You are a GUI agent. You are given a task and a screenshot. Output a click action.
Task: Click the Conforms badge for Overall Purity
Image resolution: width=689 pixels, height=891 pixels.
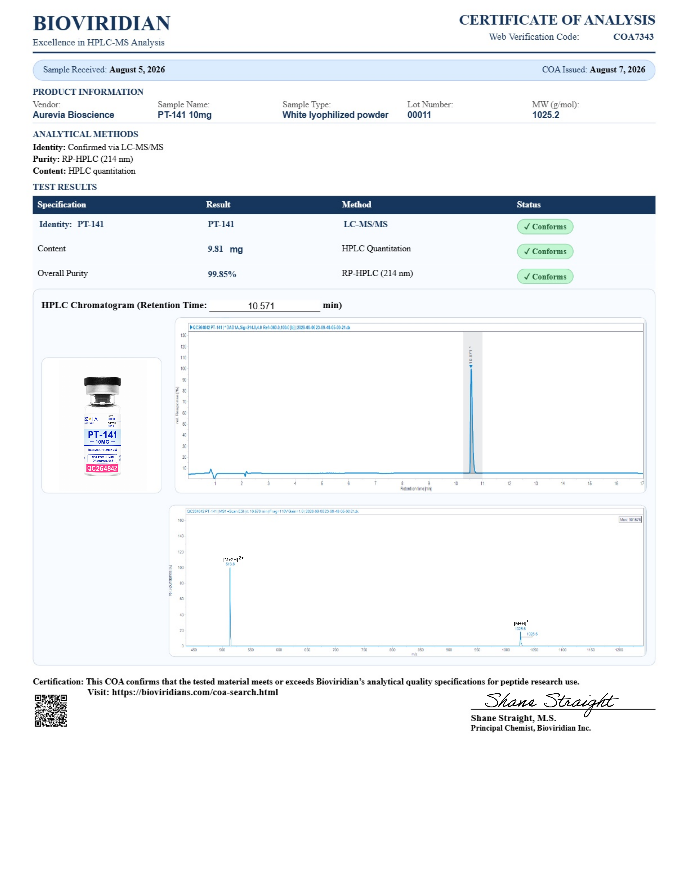(x=545, y=276)
